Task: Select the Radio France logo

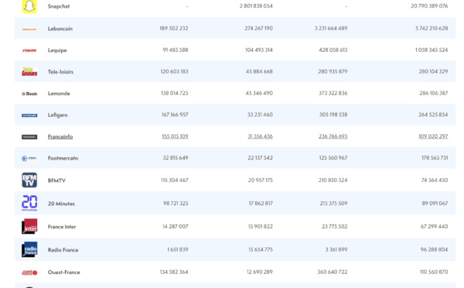Action: tap(29, 249)
